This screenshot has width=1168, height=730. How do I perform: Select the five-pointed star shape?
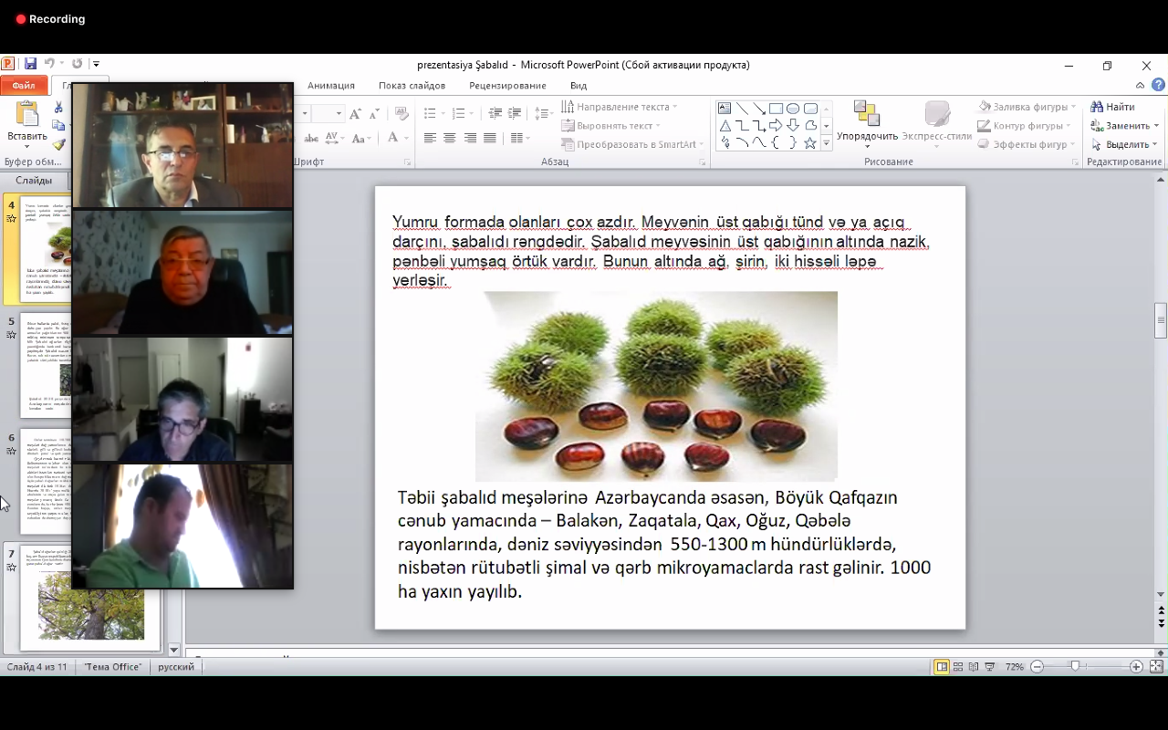pyautogui.click(x=809, y=143)
